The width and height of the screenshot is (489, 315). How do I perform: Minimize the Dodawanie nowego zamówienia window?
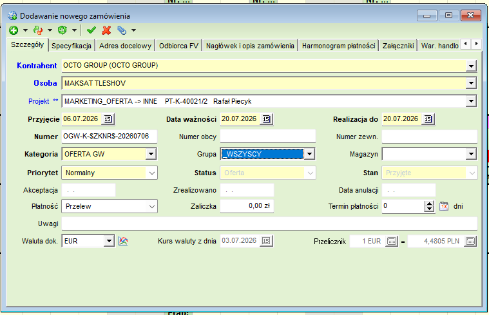(x=427, y=15)
